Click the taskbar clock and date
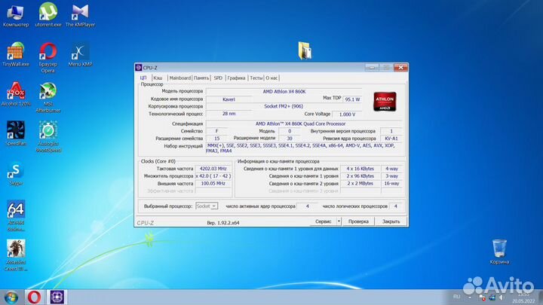The image size is (543, 305). [x=523, y=297]
